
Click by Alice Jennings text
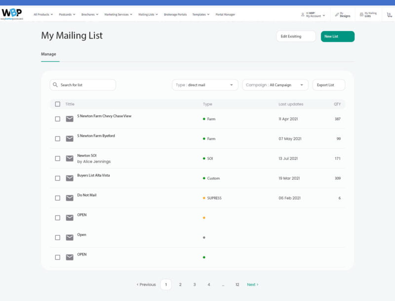(x=94, y=162)
